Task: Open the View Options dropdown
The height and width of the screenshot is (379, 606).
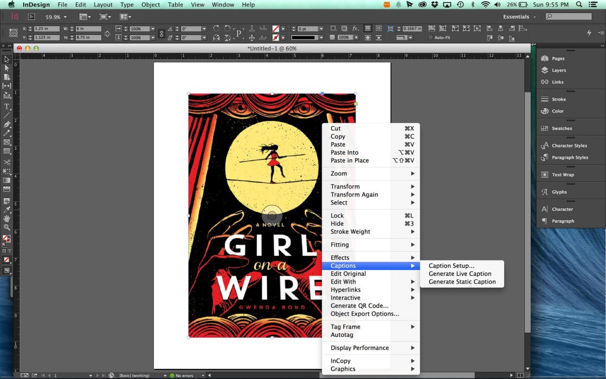Action: point(84,17)
